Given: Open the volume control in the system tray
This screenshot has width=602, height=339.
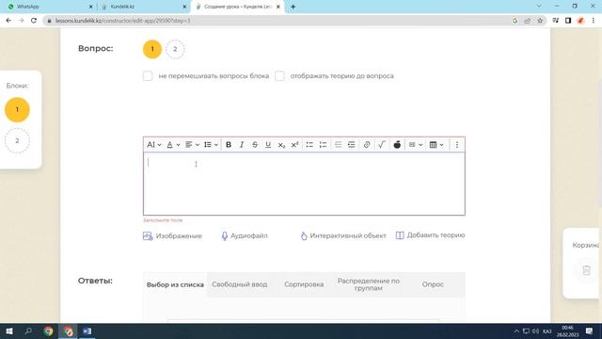Looking at the screenshot, I should pyautogui.click(x=535, y=331).
